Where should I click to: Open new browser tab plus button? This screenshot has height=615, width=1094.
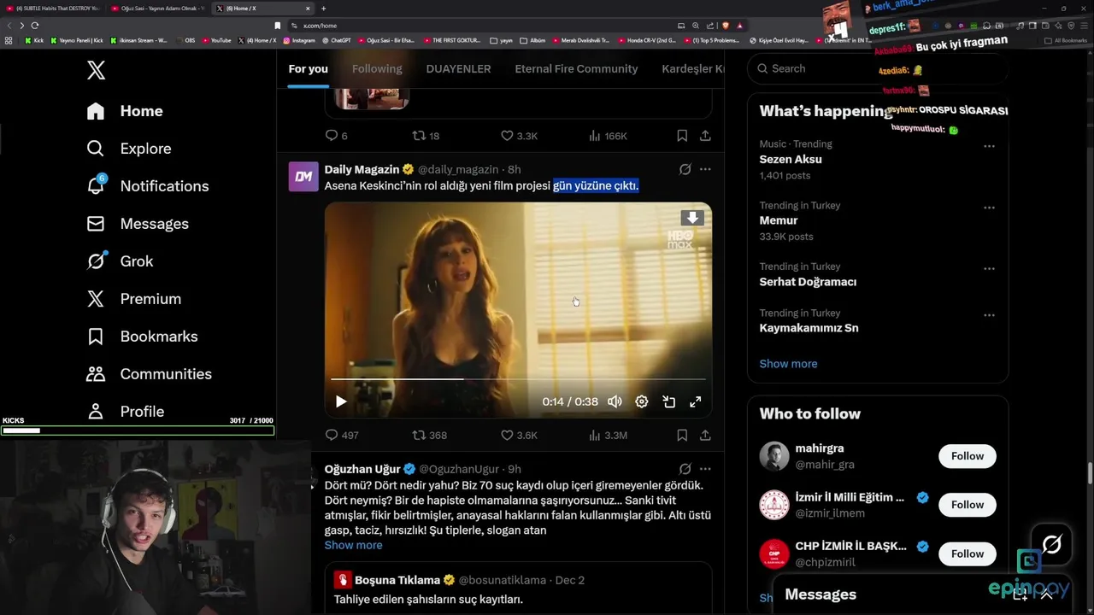(323, 9)
